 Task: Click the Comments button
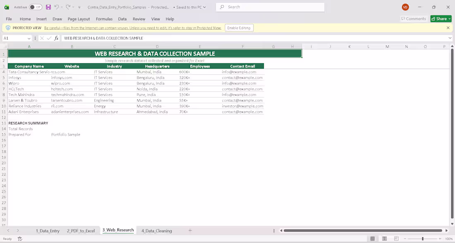pyautogui.click(x=414, y=19)
